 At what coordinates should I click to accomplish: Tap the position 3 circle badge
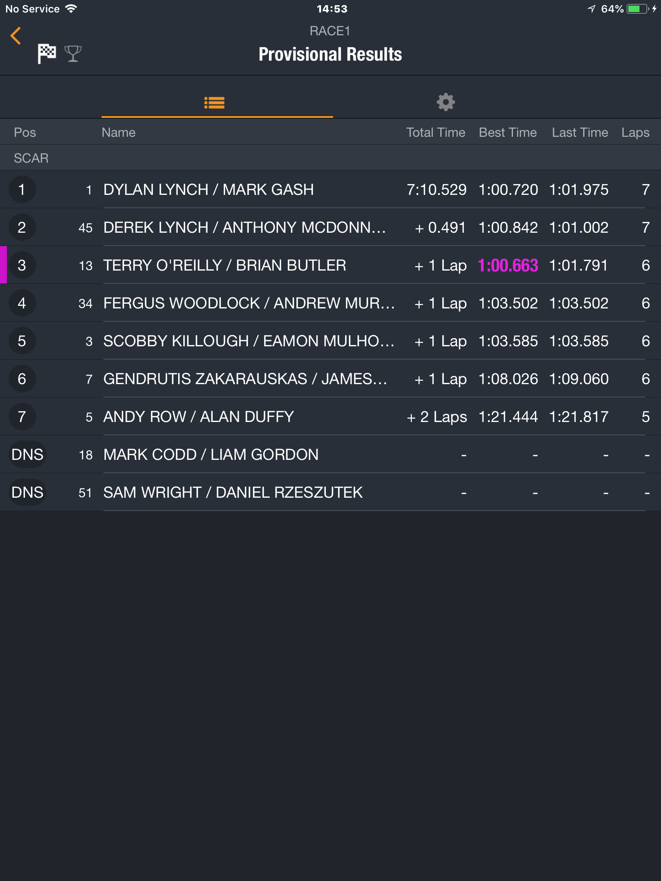(22, 265)
